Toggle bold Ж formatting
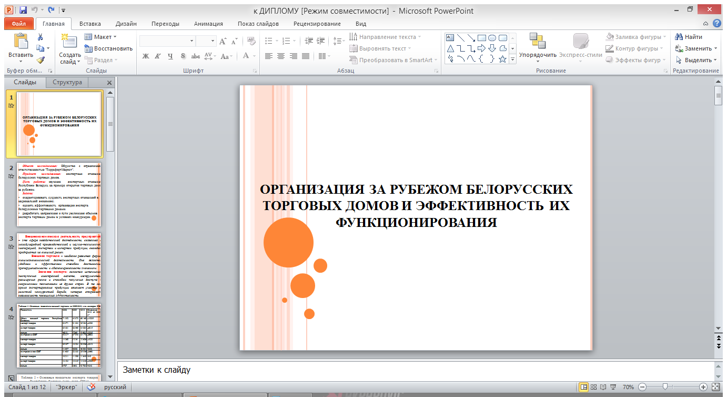Screen dimensions: 727x397 pyautogui.click(x=146, y=56)
